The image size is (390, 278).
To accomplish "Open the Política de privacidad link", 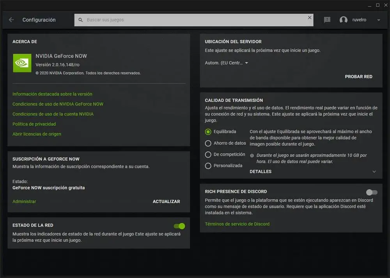I will coord(34,124).
